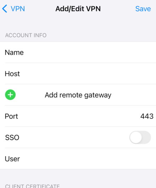The width and height of the screenshot is (156, 188).
Task: Select the Add remote gateway text
Action: tap(78, 95)
